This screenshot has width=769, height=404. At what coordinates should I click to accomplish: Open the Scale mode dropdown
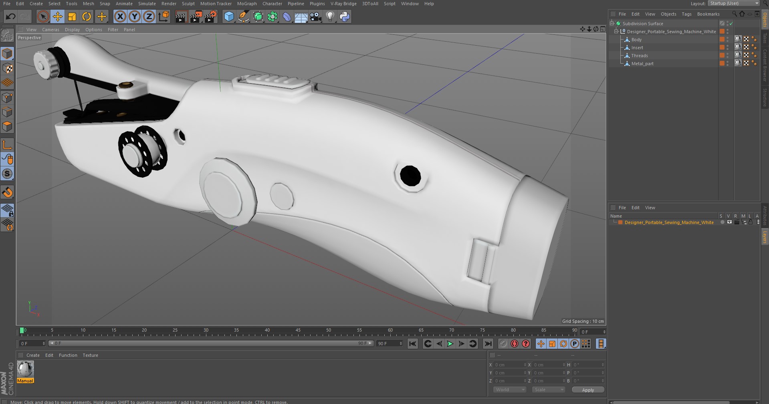click(x=548, y=390)
